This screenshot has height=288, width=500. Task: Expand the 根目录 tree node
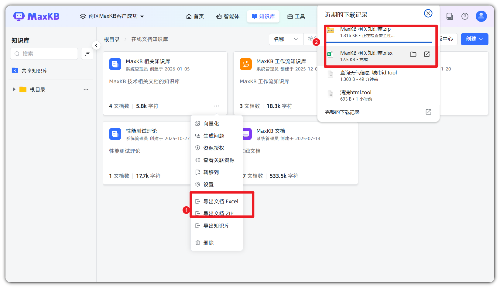[x=14, y=89]
